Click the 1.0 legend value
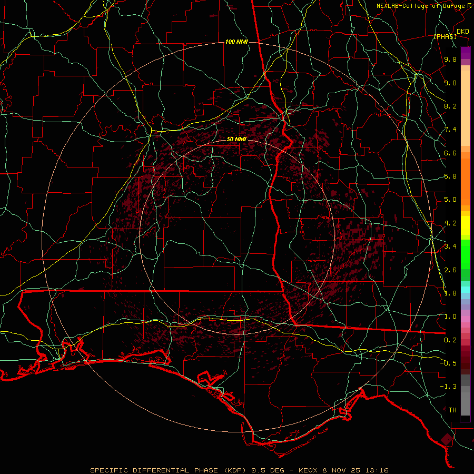This screenshot has width=474, height=474. click(450, 317)
